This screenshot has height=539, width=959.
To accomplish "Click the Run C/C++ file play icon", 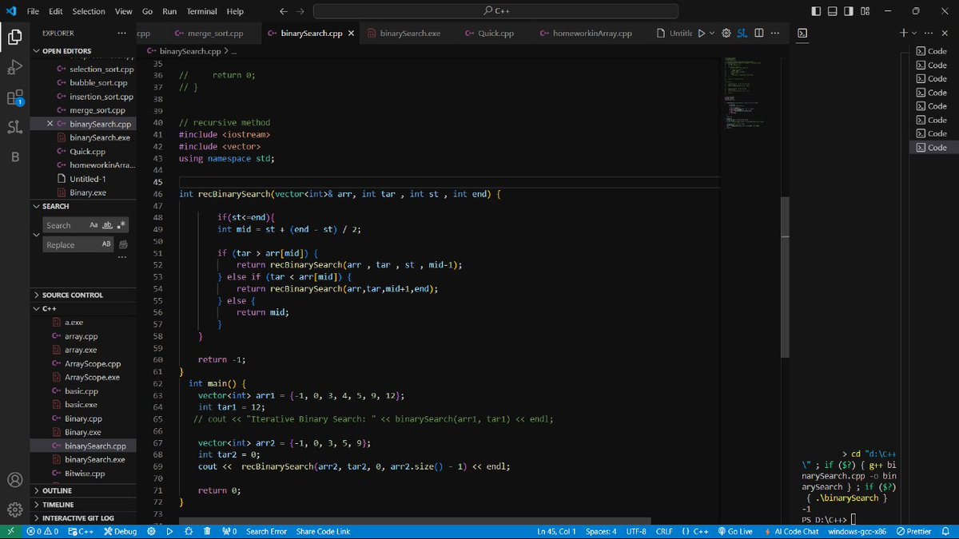I will pos(701,34).
